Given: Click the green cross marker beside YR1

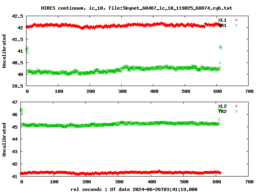Looking at the screenshot, I should click(236, 25).
